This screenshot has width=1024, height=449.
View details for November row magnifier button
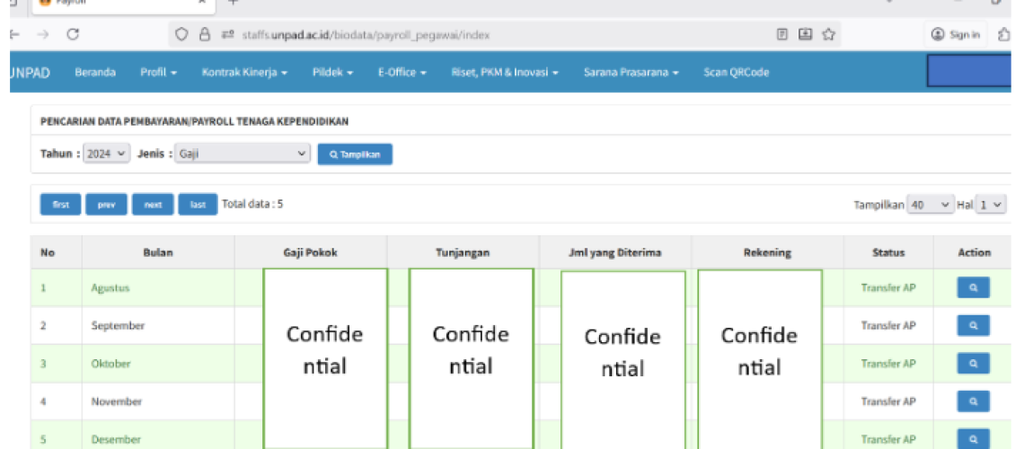[x=973, y=401]
